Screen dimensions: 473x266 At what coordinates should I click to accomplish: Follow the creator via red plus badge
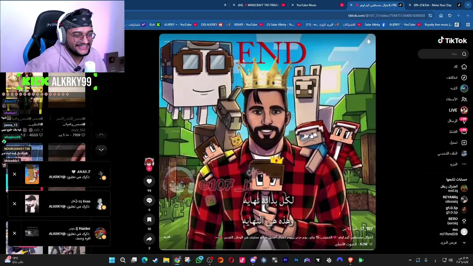click(149, 168)
